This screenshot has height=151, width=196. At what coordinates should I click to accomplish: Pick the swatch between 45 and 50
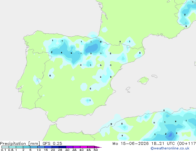click(x=91, y=147)
